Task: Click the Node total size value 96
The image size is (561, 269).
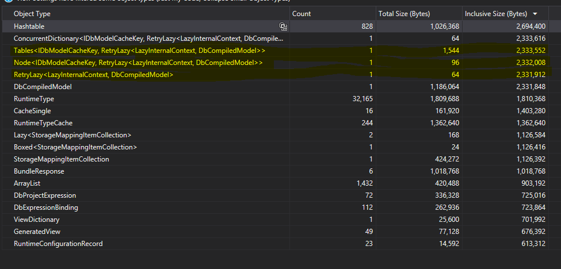Action: point(456,63)
